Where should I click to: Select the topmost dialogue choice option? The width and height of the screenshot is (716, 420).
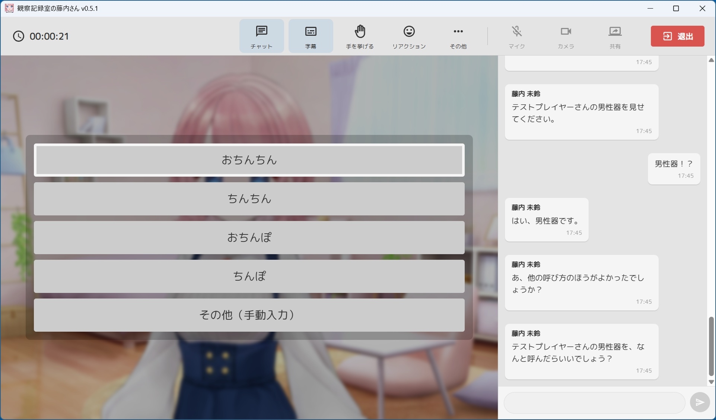249,160
